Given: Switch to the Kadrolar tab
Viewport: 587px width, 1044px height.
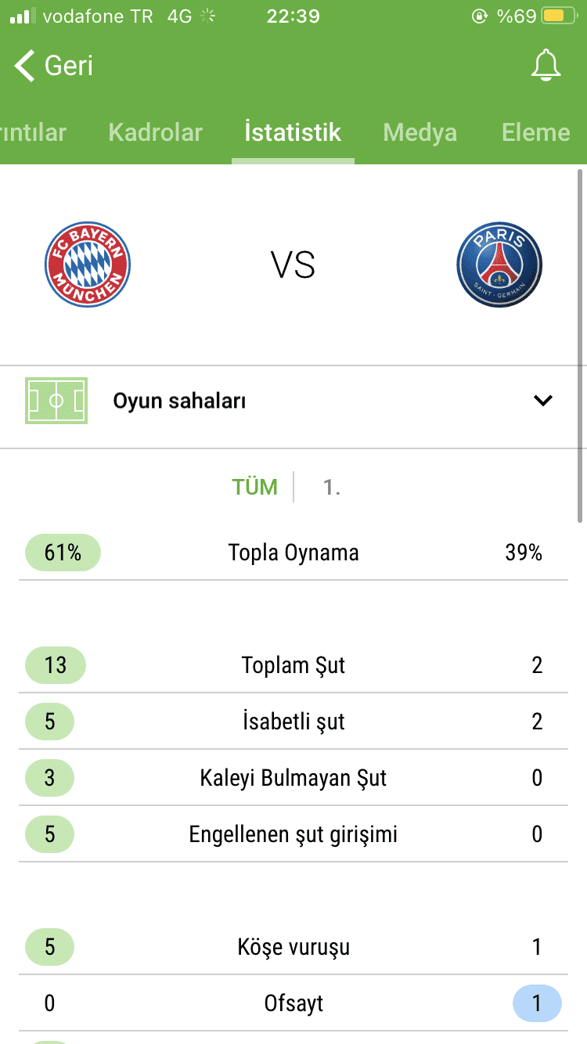Looking at the screenshot, I should [155, 132].
